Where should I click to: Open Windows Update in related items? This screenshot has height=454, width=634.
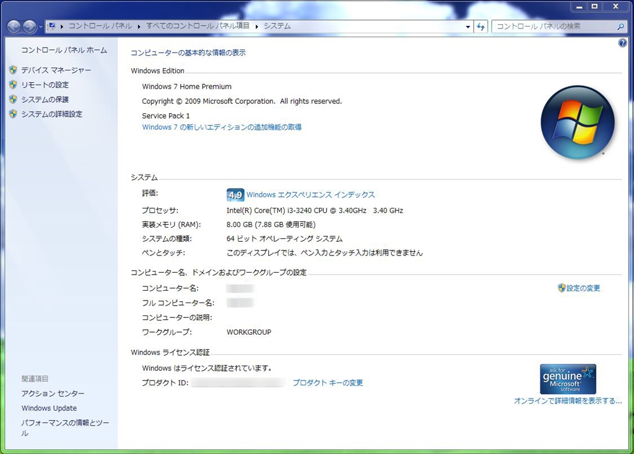49,408
